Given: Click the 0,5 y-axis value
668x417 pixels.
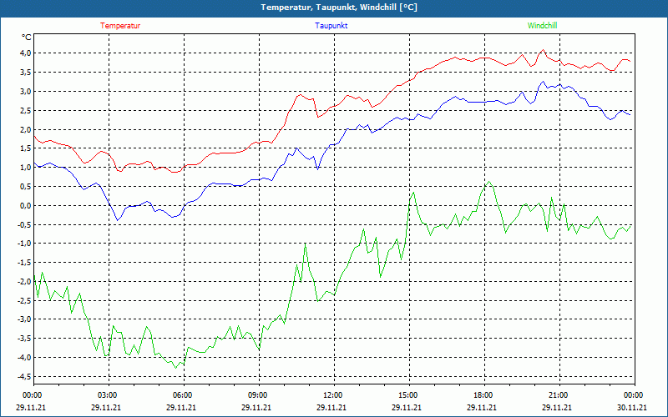Looking at the screenshot, I should pyautogui.click(x=26, y=186).
